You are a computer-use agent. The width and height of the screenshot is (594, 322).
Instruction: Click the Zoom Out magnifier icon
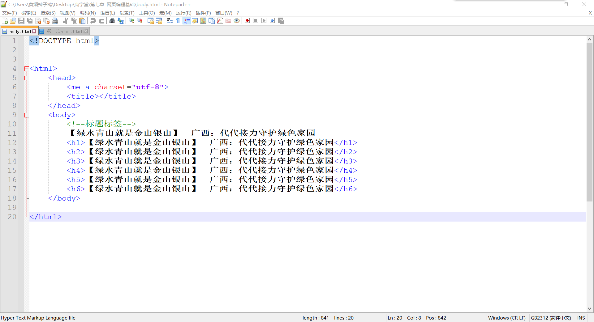click(140, 21)
